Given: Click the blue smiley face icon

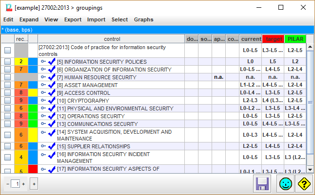Looking at the screenshot, I should pos(284,184).
